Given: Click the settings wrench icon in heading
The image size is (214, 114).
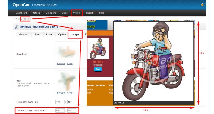Looking at the screenshot, I should [17, 26].
